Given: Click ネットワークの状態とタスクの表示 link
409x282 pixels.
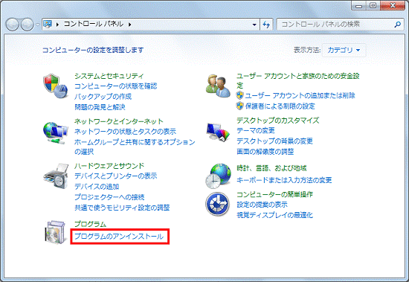Looking at the screenshot, I should 125,132.
